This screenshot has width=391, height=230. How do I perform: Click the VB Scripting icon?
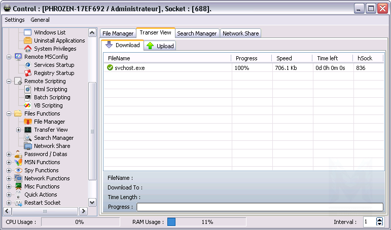pyautogui.click(x=28, y=105)
